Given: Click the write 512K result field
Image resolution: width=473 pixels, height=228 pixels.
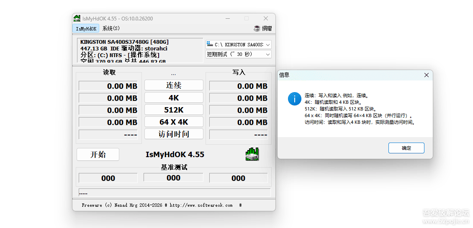Looking at the screenshot, I should click(238, 110).
